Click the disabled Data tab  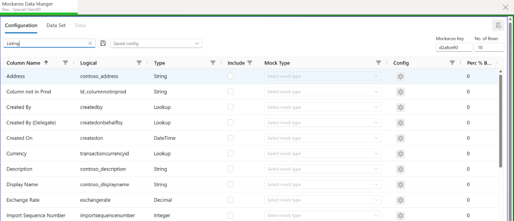coord(80,25)
